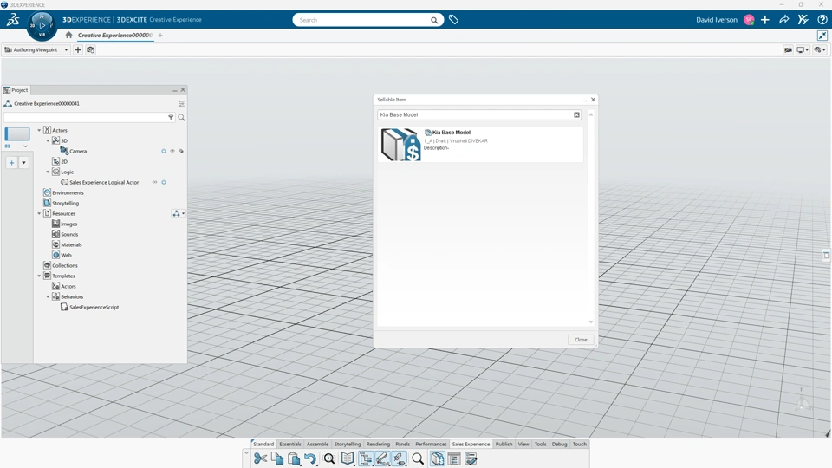
Task: Click the Undo arrow icon
Action: (x=310, y=458)
